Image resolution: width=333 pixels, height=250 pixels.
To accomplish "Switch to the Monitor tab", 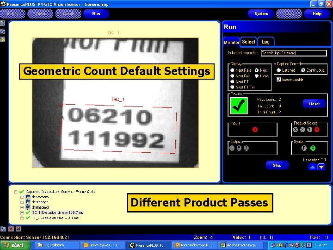I will (x=231, y=42).
